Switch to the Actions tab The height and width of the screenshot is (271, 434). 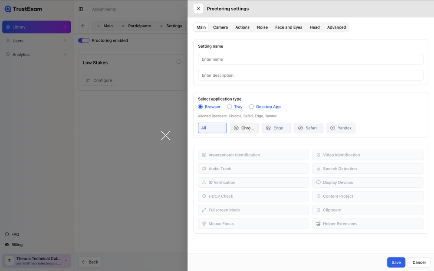click(242, 27)
